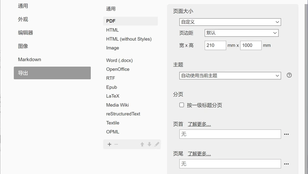The width and height of the screenshot is (308, 174).
Task: Add a new export format with plus icon
Action: pyautogui.click(x=110, y=144)
